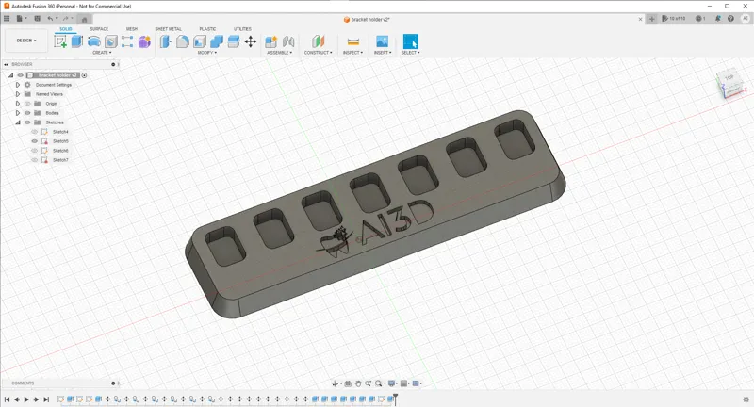Select the Combine tool icon
The height and width of the screenshot is (407, 754).
217,41
